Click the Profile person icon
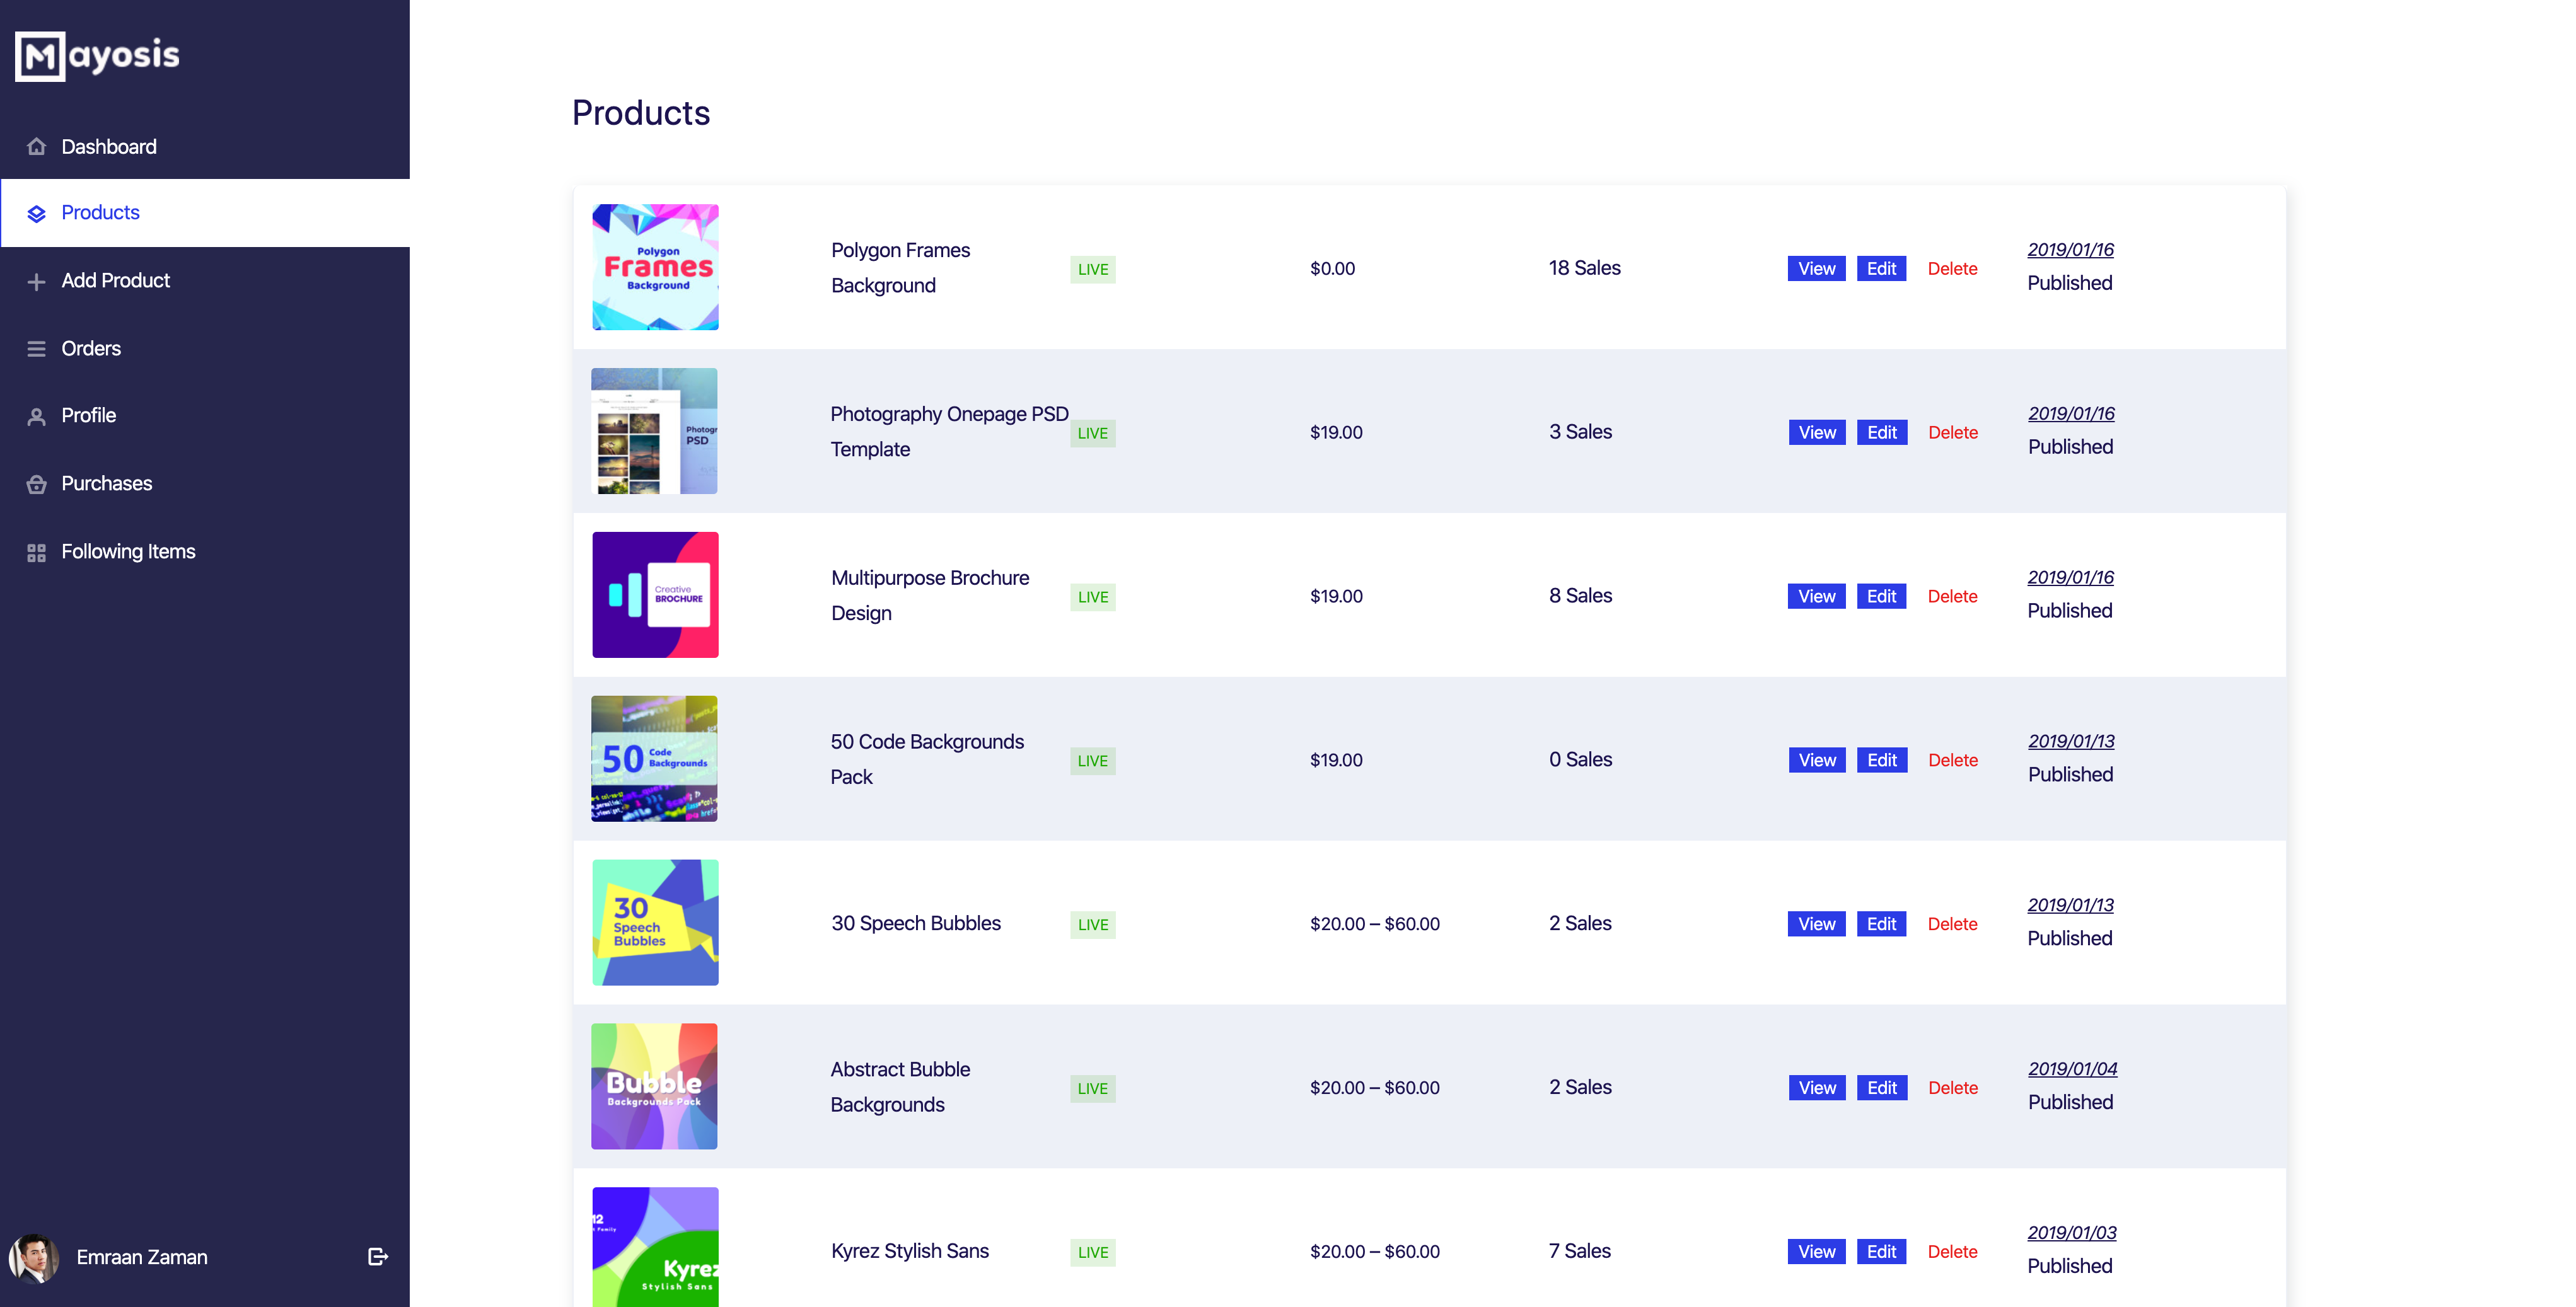The height and width of the screenshot is (1307, 2576). pyautogui.click(x=37, y=417)
